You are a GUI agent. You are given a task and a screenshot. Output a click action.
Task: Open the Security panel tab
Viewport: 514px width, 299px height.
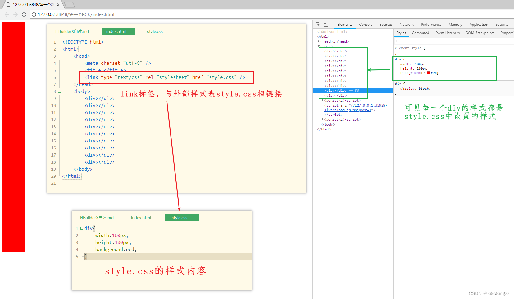(502, 25)
